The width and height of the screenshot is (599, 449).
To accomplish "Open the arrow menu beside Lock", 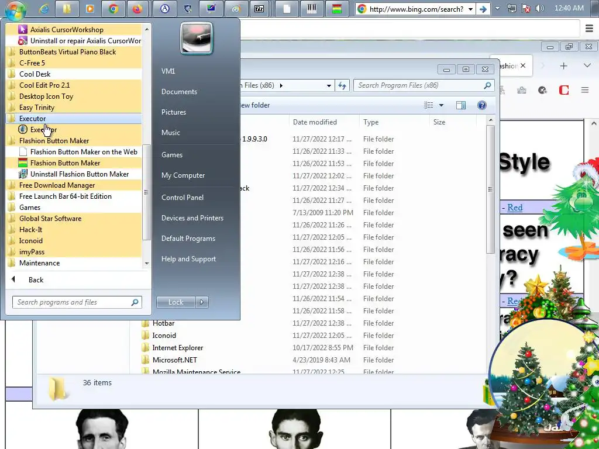I will [202, 302].
